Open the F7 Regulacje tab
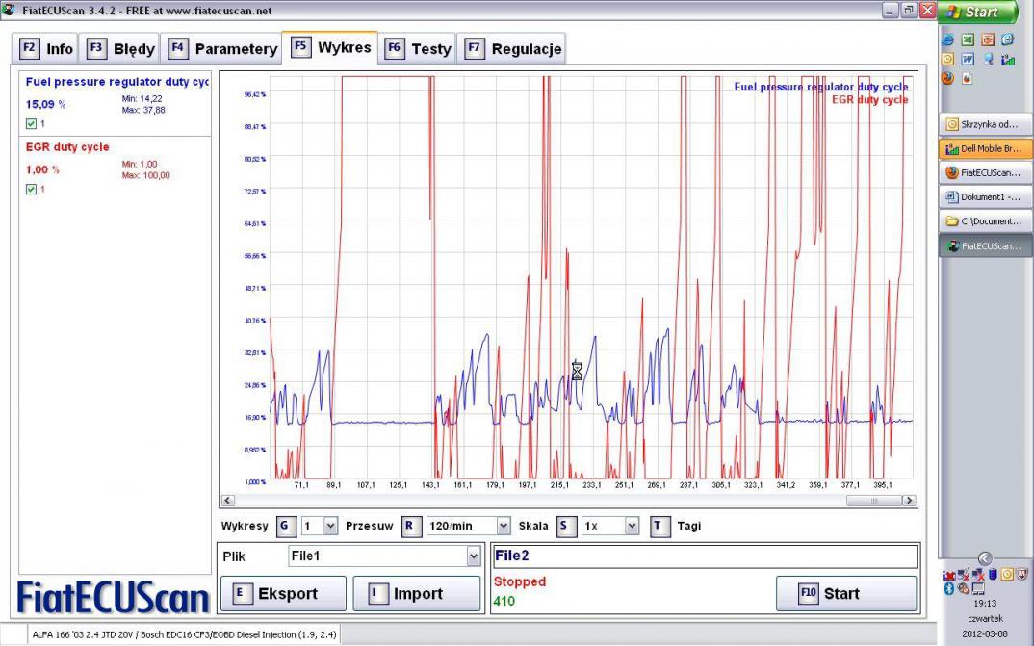The image size is (1034, 646). [512, 49]
